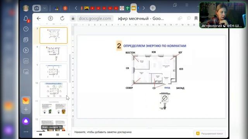Click the webcam video of the presenter
248x139 pixels.
tap(222, 15)
